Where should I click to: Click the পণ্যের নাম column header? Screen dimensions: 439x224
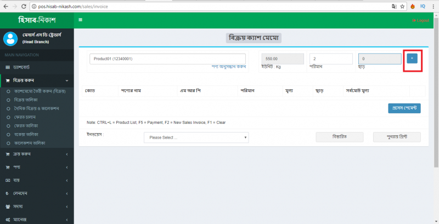[x=131, y=91]
